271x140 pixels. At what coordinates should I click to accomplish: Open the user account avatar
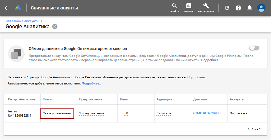261,8
